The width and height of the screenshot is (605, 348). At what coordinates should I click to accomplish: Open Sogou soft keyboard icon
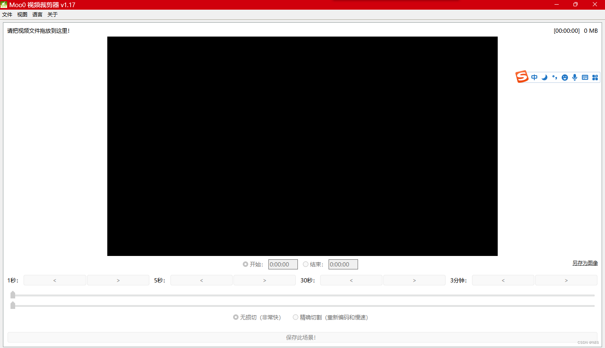pos(585,77)
